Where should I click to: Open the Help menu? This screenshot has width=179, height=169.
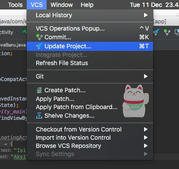pyautogui.click(x=87, y=5)
